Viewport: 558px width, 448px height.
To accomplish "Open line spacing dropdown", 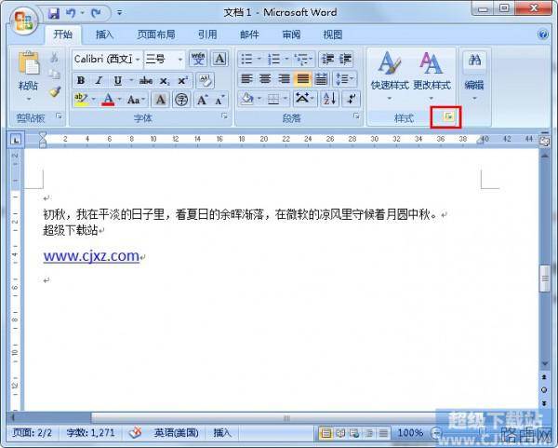I will click(x=344, y=79).
